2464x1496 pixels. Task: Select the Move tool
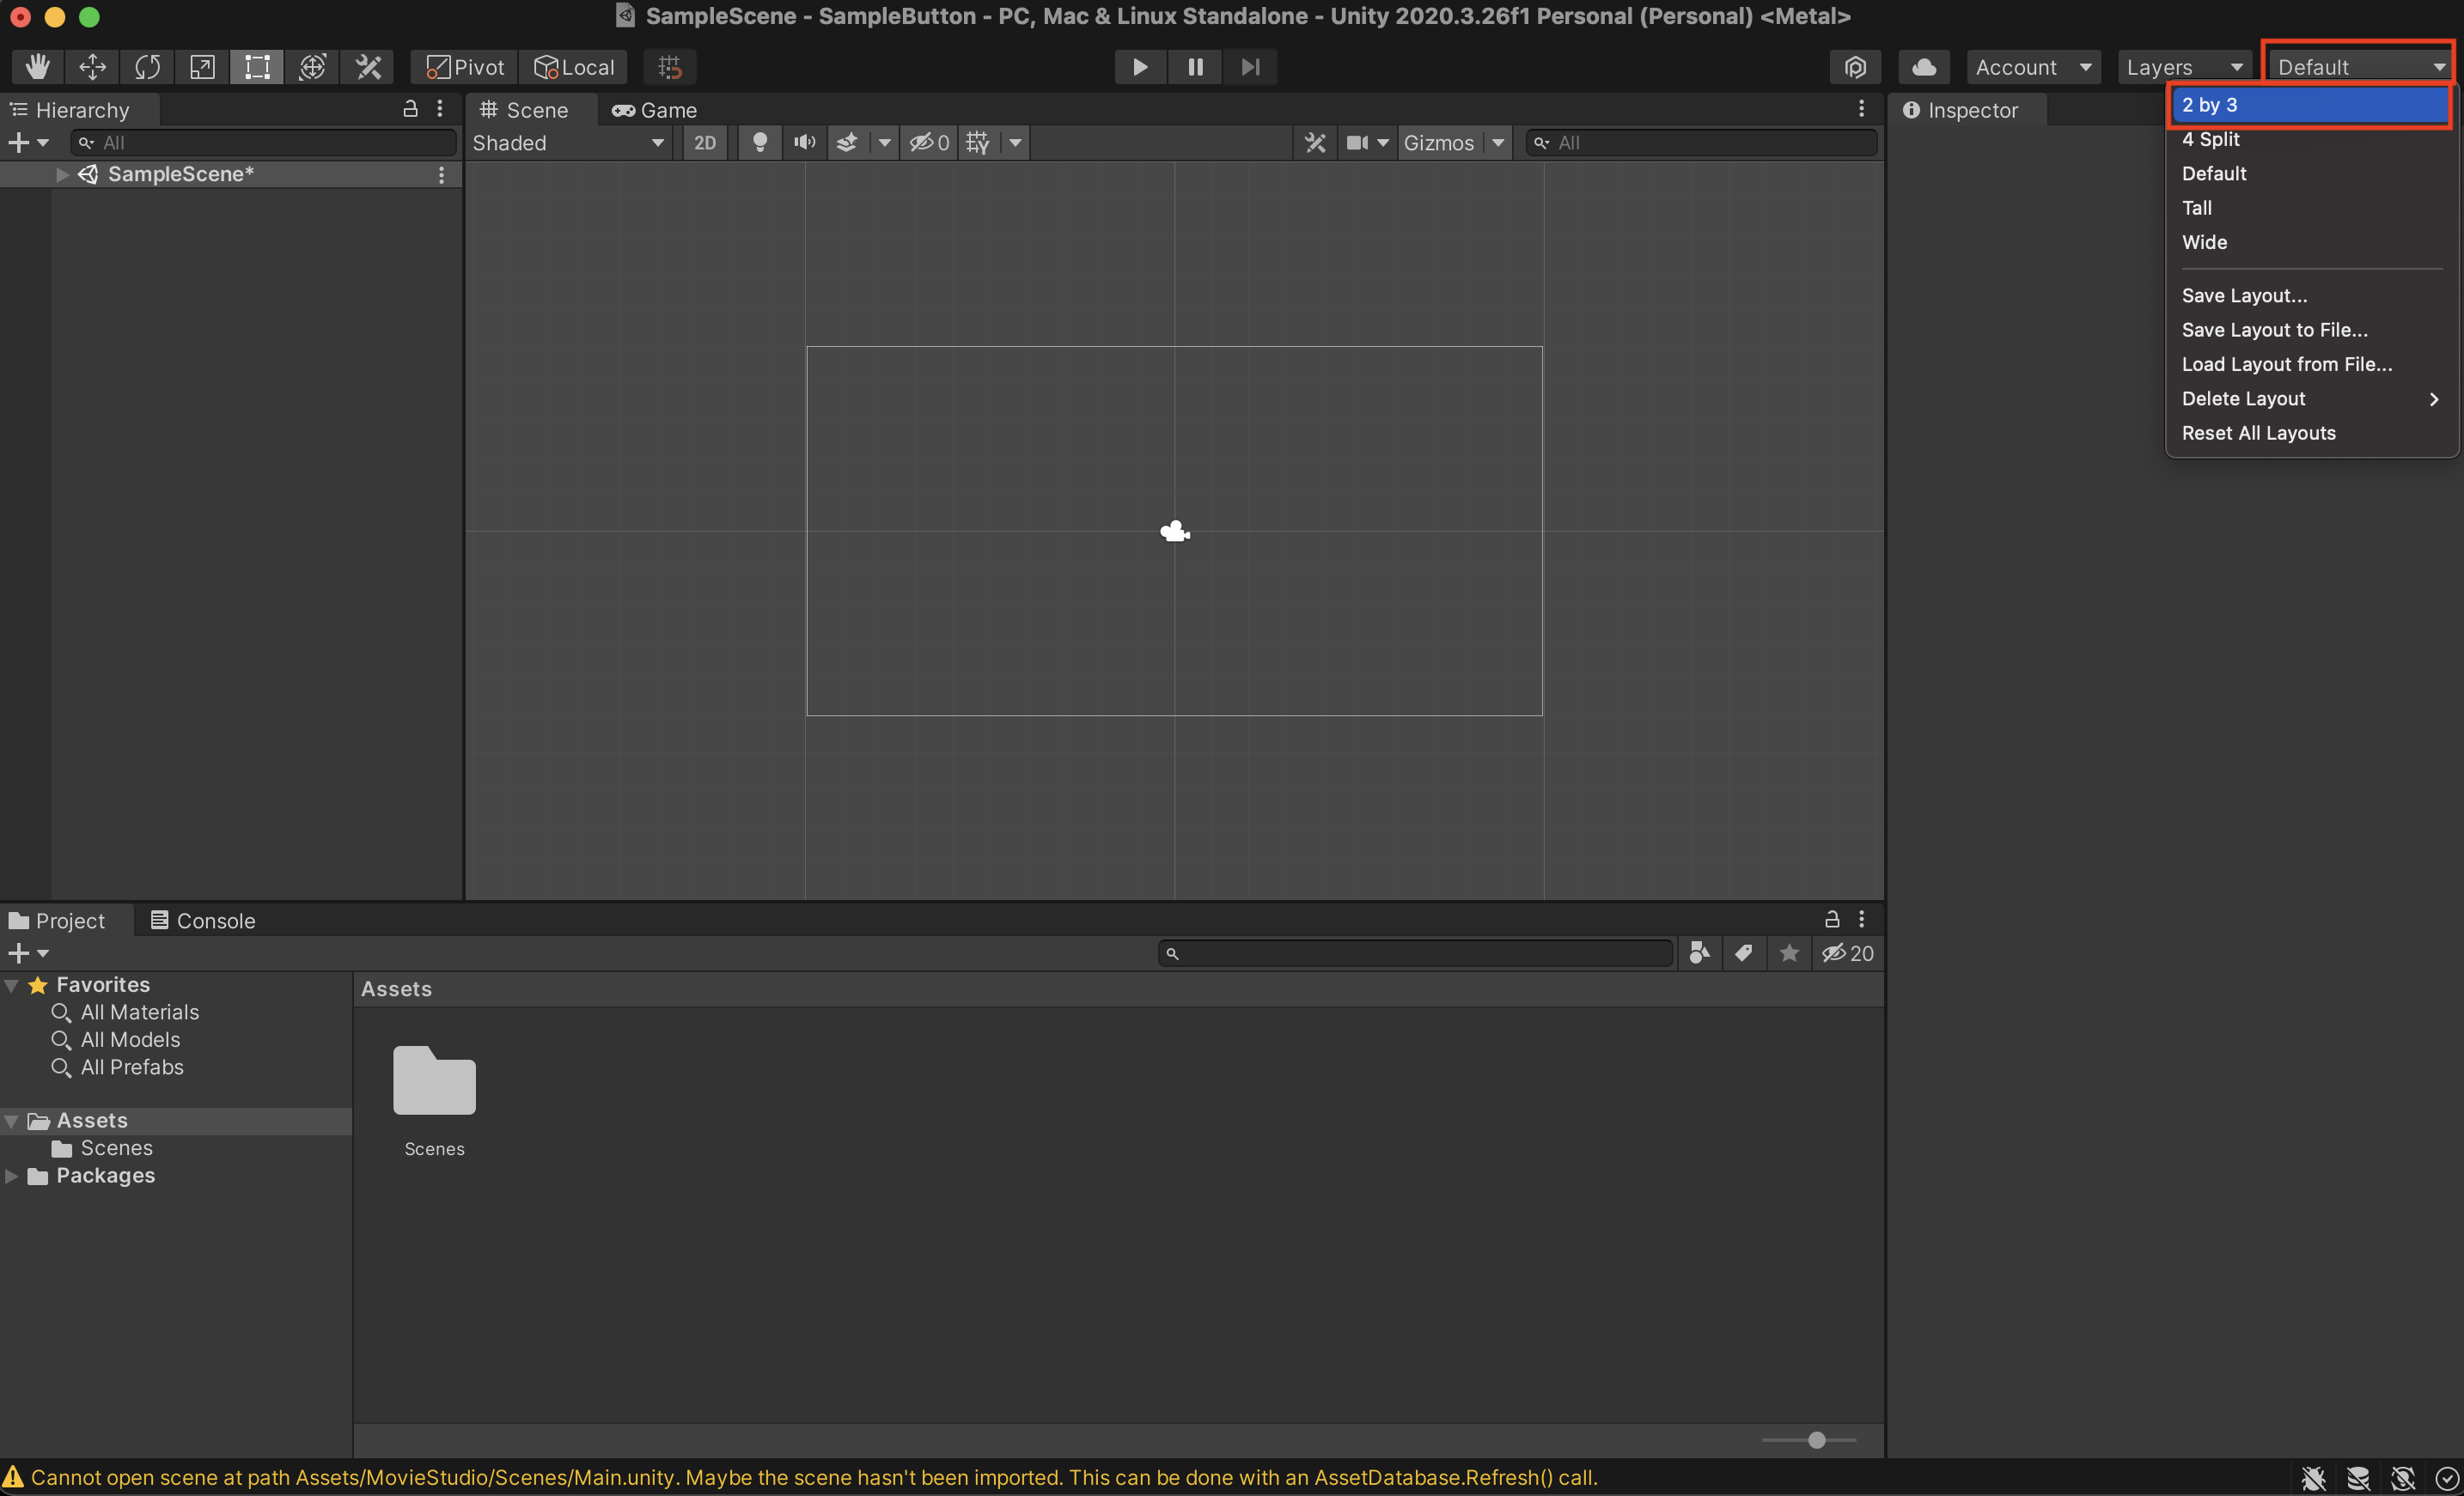(x=91, y=66)
